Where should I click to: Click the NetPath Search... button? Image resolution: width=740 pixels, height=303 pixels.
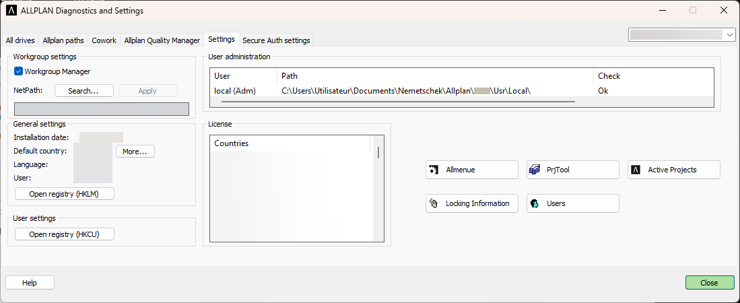[x=84, y=91]
